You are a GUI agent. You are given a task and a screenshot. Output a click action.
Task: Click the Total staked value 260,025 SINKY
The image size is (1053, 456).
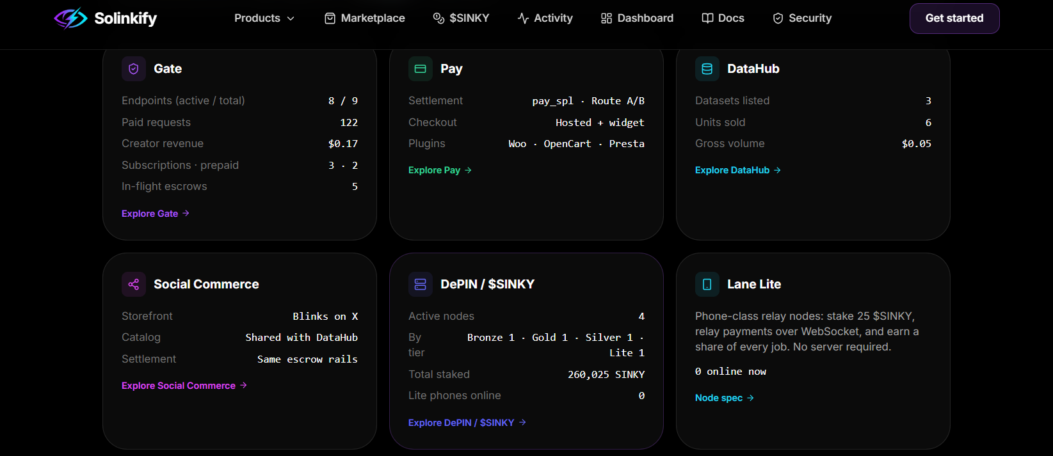click(x=606, y=375)
